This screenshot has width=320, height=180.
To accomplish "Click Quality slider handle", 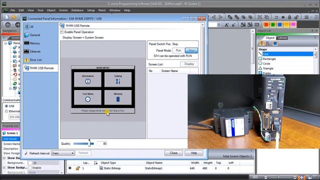I will [x=89, y=143].
